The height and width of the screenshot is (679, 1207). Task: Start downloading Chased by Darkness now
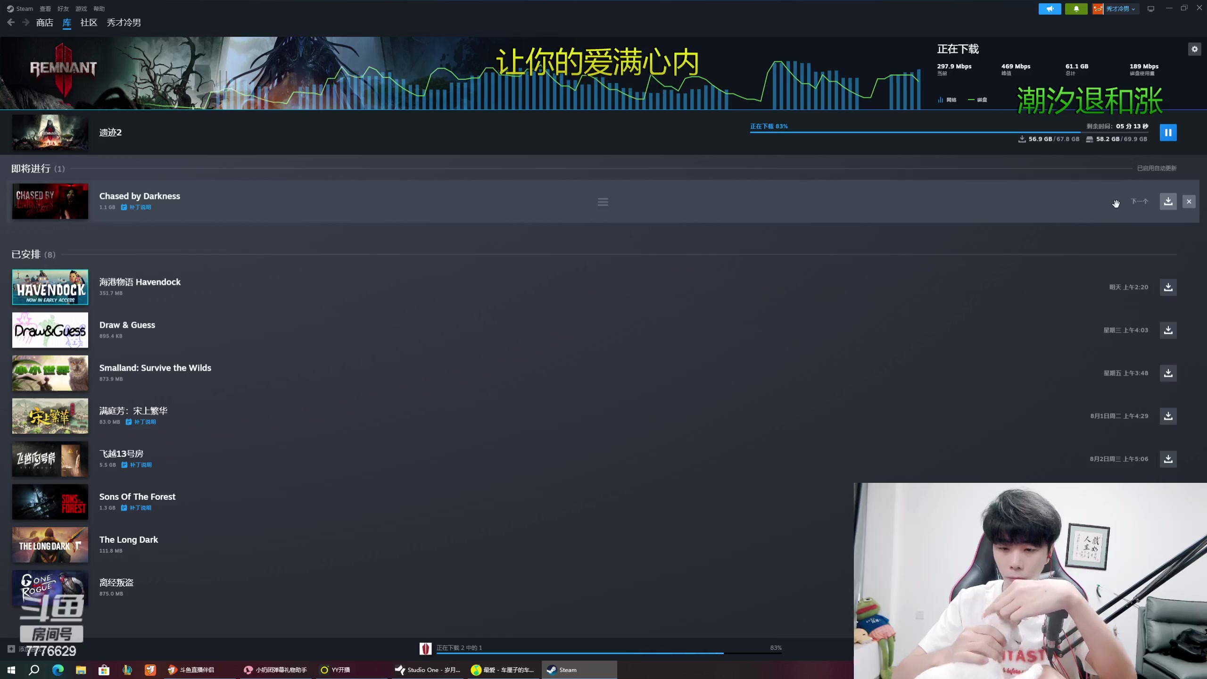tap(1168, 201)
